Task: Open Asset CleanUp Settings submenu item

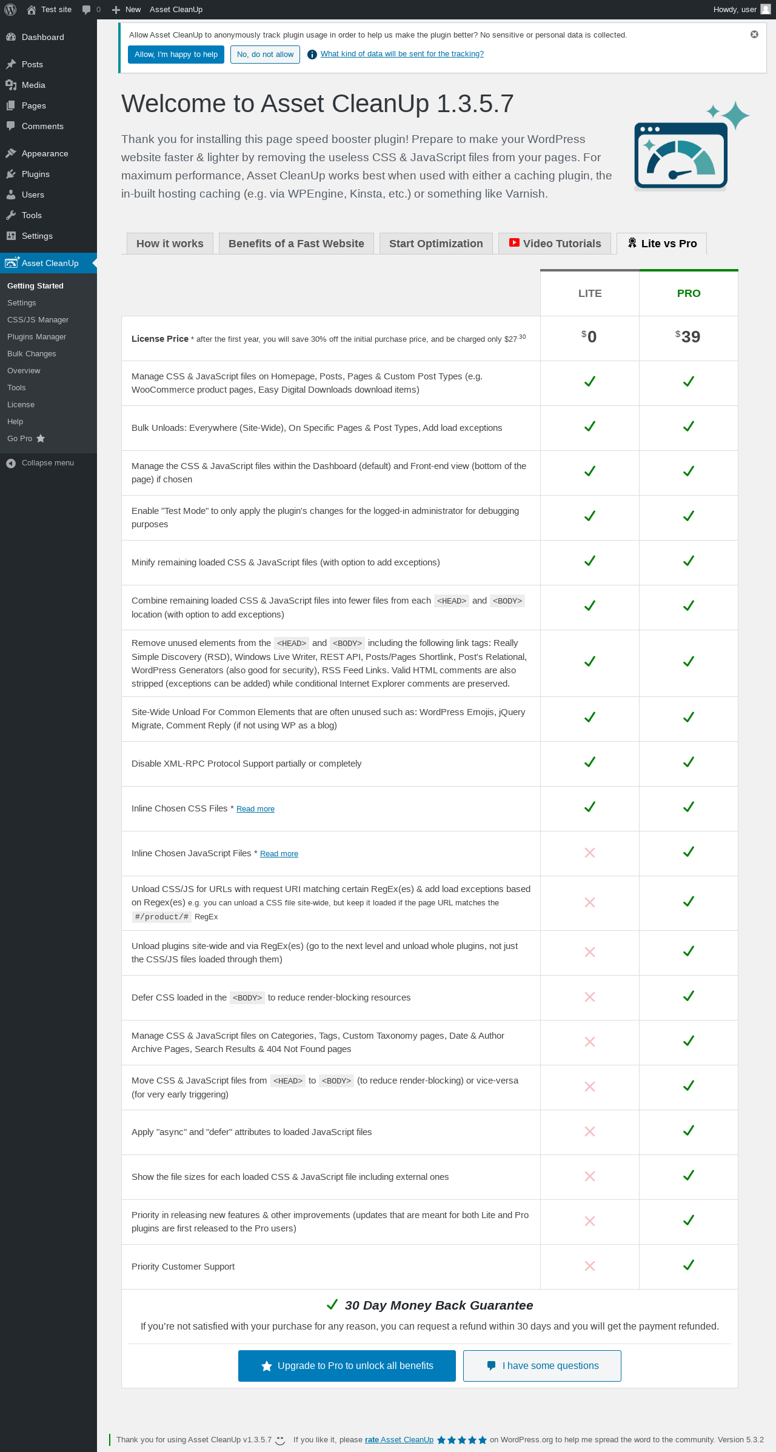Action: (x=22, y=303)
